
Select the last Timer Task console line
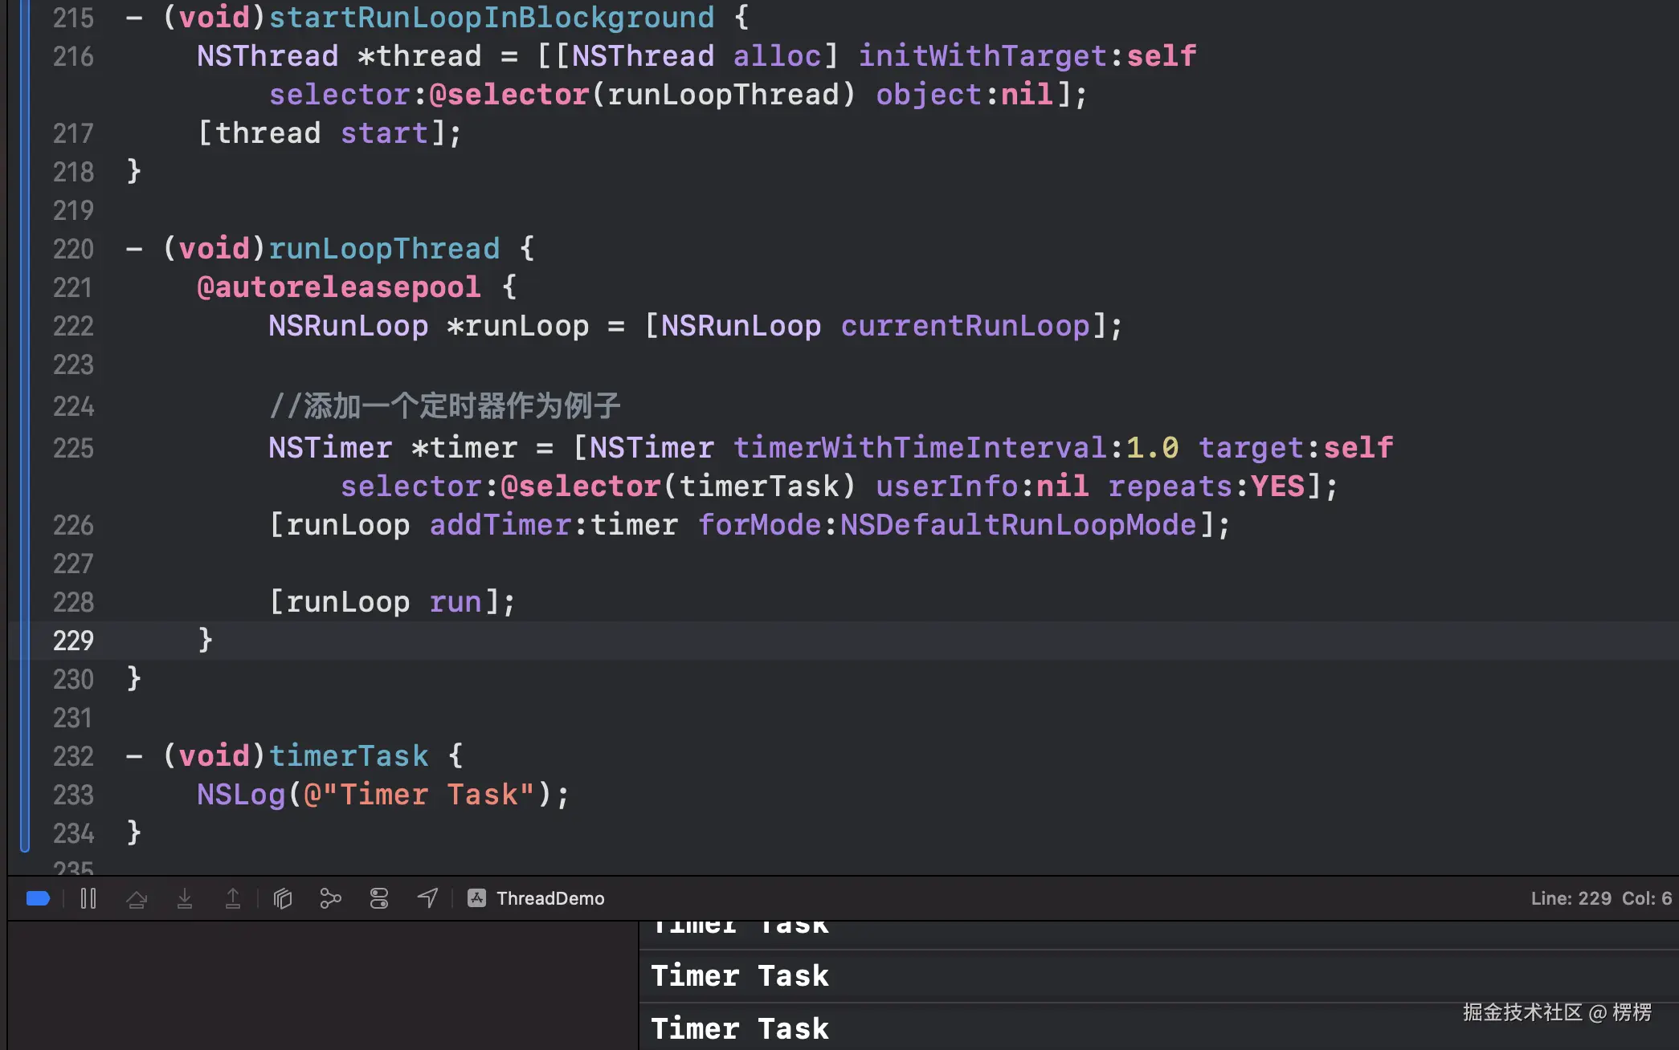(x=739, y=1028)
